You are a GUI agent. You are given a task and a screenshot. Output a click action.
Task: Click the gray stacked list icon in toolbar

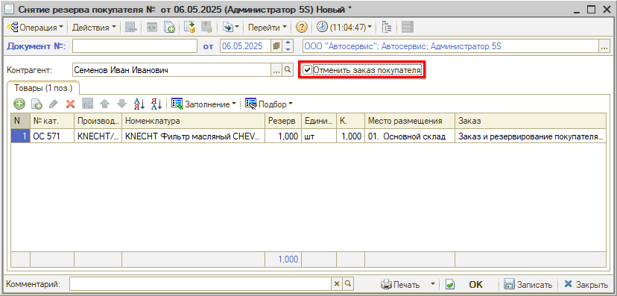click(x=408, y=28)
